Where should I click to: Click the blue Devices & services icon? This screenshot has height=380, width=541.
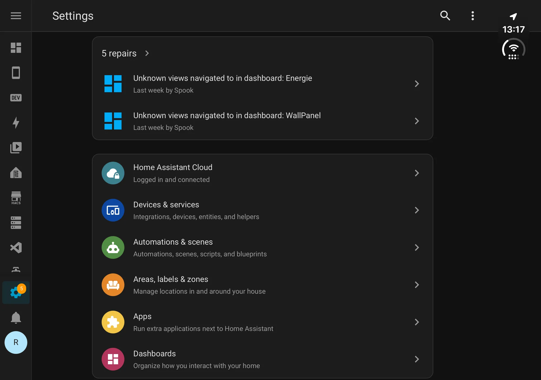[x=113, y=210]
